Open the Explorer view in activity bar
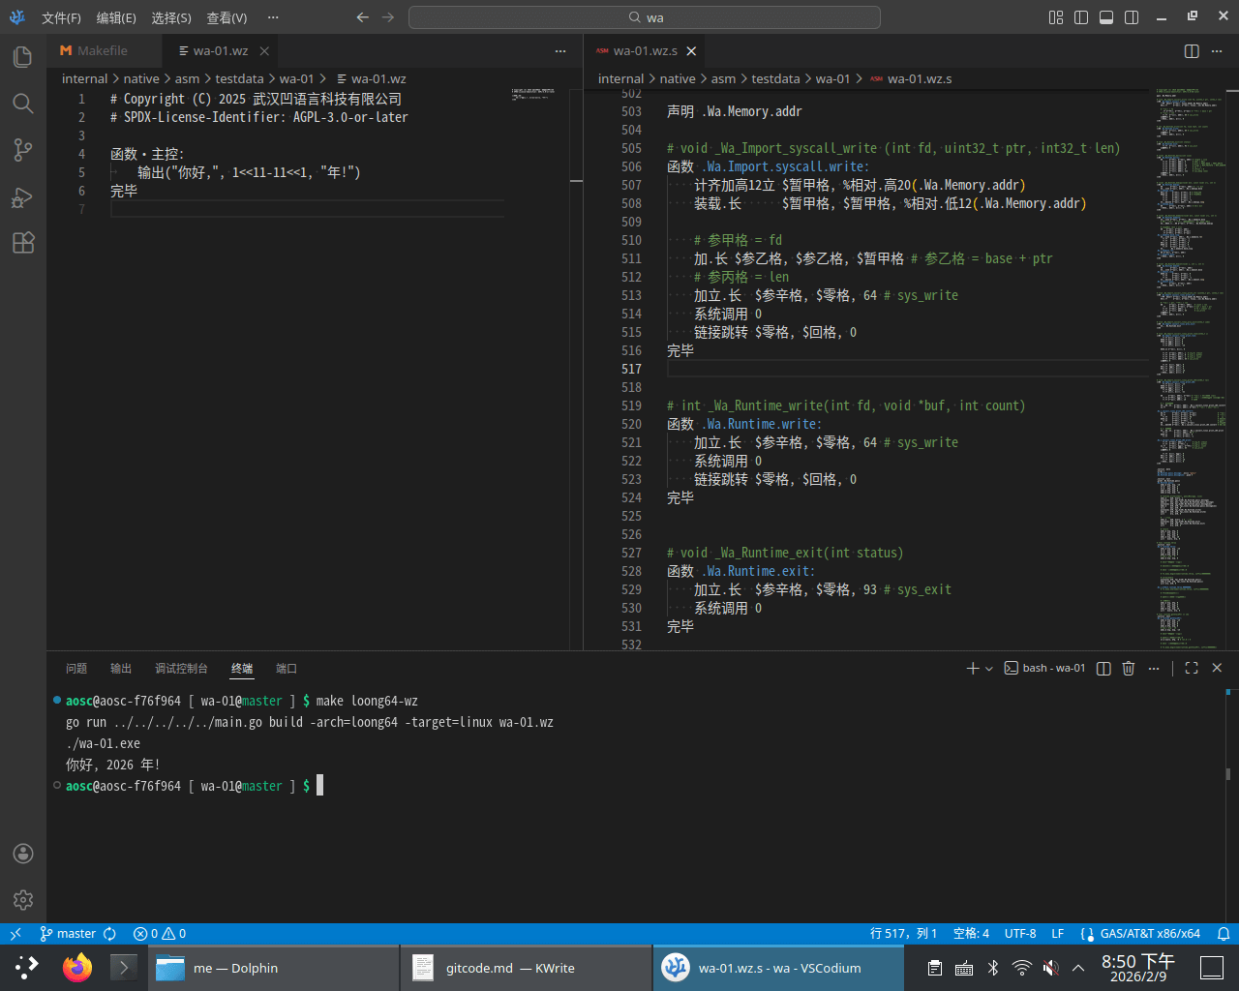This screenshot has height=991, width=1239. pyautogui.click(x=23, y=57)
